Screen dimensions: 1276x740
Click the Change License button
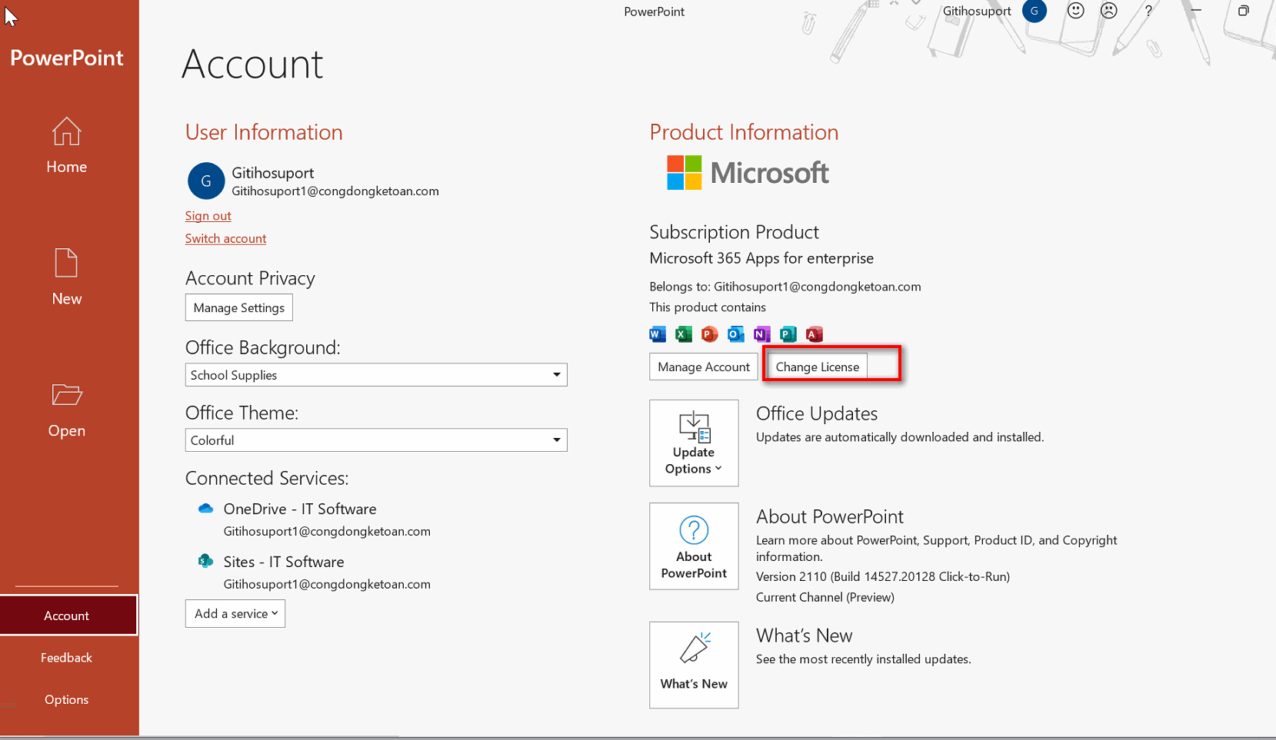(x=818, y=367)
